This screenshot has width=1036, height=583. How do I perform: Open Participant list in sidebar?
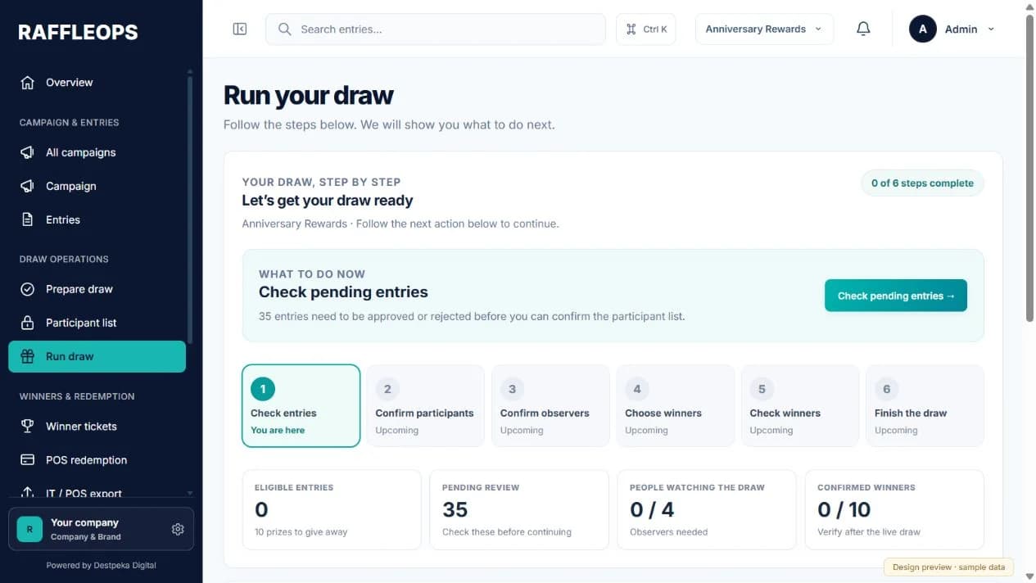pyautogui.click(x=97, y=323)
